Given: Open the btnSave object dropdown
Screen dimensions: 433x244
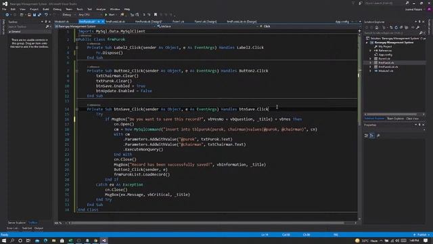Looking at the screenshot, I should click(208, 26).
